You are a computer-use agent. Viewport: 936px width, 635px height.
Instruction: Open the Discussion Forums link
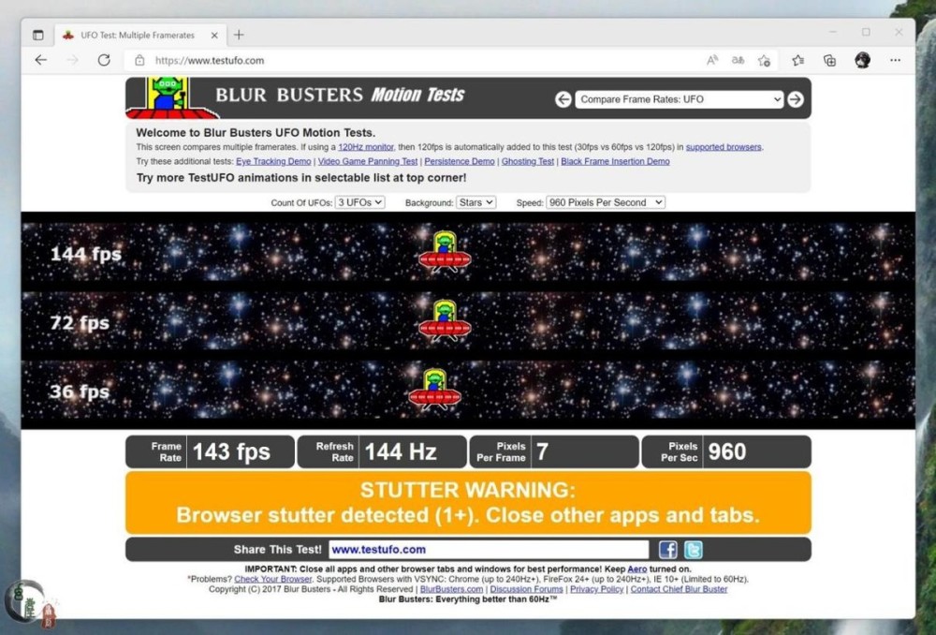526,590
